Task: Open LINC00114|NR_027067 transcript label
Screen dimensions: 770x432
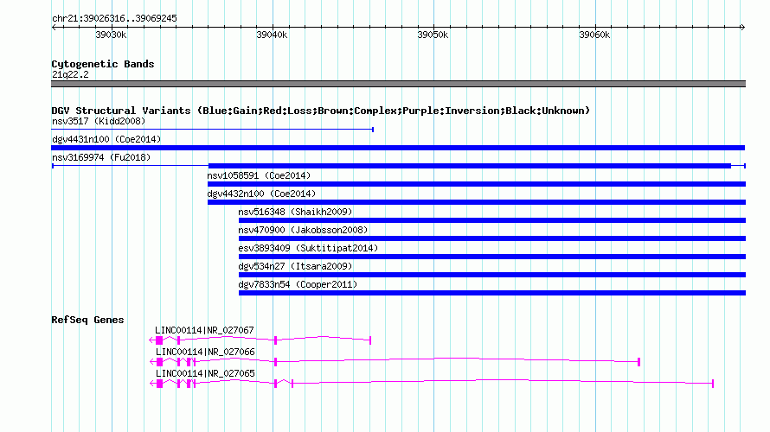Action: click(x=204, y=331)
